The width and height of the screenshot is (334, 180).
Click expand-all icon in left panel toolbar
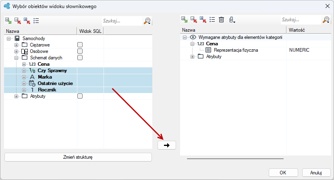[8, 20]
